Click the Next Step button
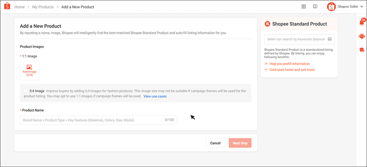The height and width of the screenshot is (167, 367). click(x=240, y=143)
